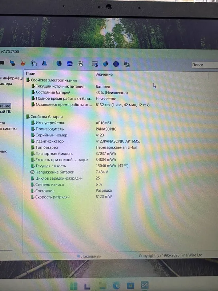Switch to AIDA64 taskbar icon labeled 64
Viewport: 218px width, 291px height.
tap(144, 285)
